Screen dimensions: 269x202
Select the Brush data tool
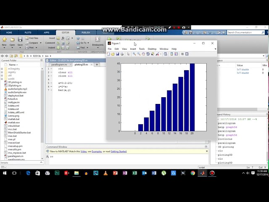(157, 54)
